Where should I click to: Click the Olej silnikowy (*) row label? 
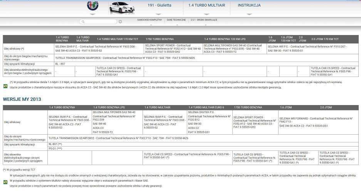(x=14, y=49)
